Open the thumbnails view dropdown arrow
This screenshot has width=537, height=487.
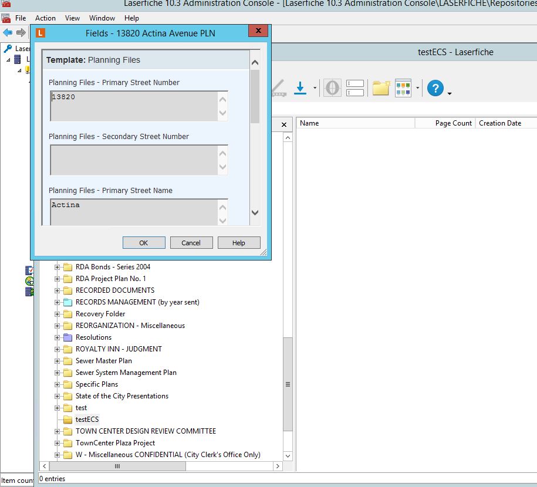click(x=417, y=87)
